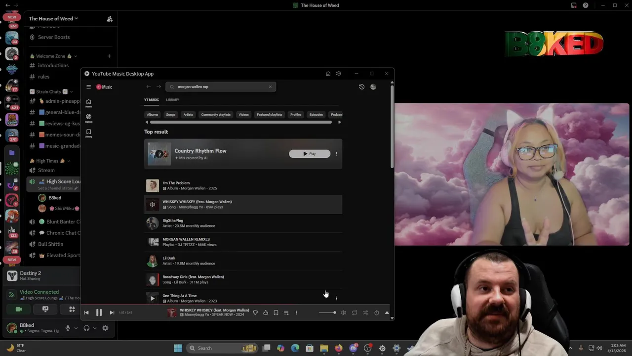Open the I'm The Problem album result

[x=243, y=185]
